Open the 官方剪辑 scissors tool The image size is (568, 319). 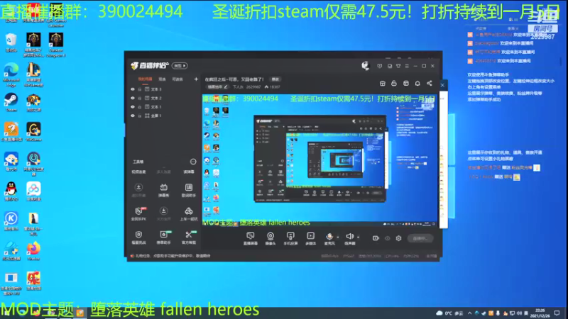[189, 237]
